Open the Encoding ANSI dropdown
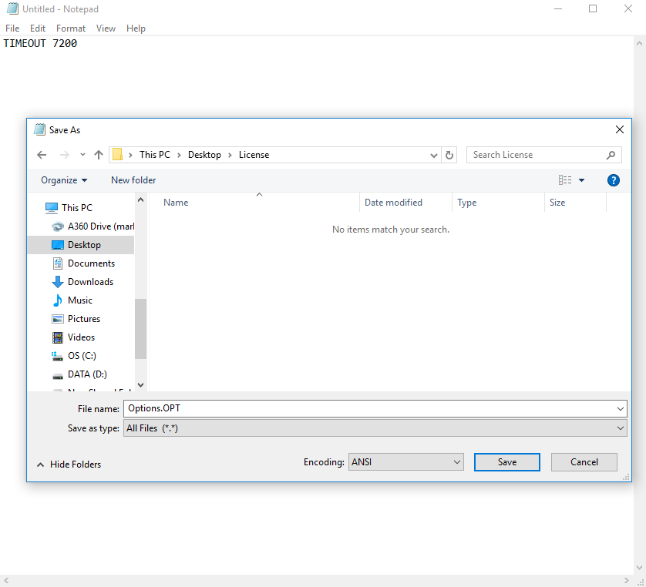The height and width of the screenshot is (587, 646). 405,462
